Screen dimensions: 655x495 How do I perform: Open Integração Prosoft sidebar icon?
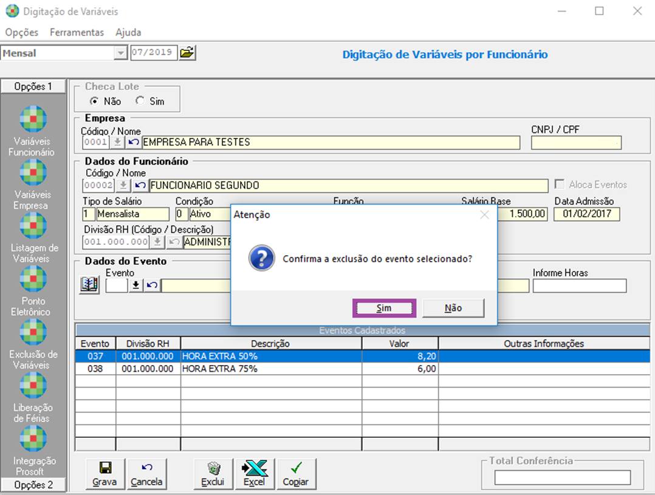[33, 439]
